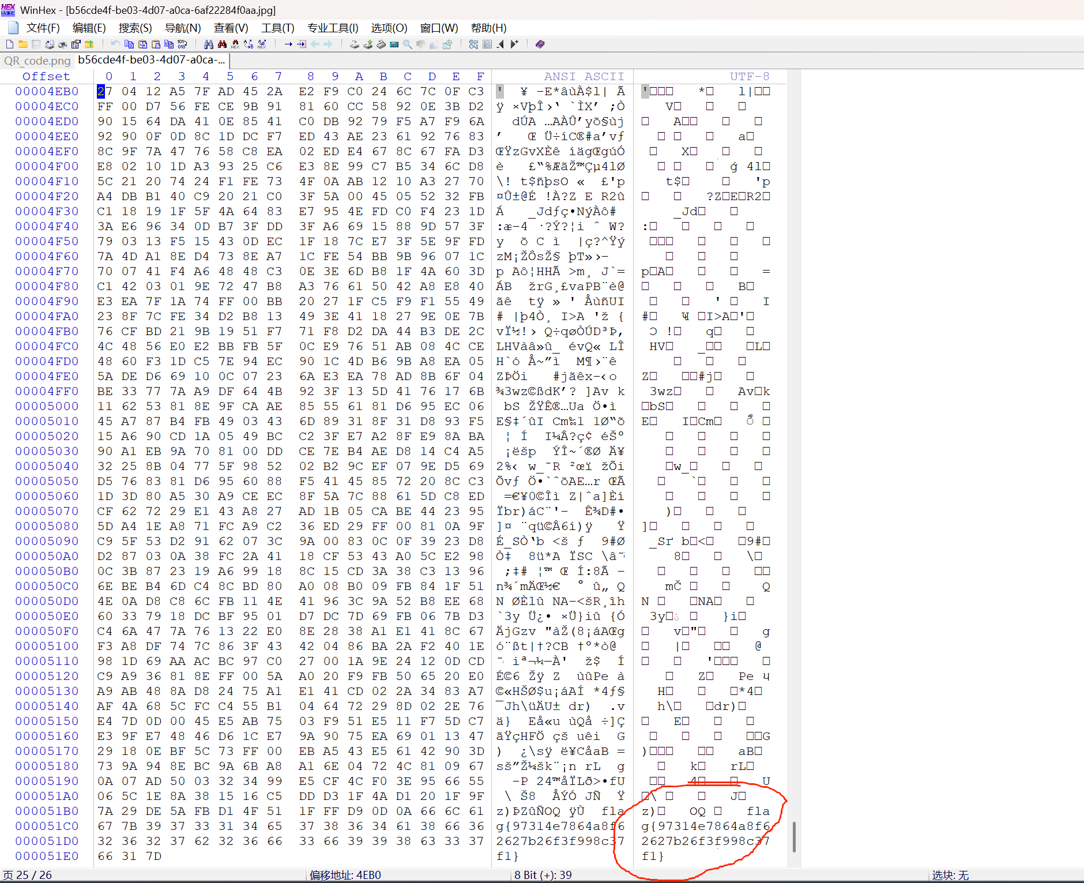Open the 选项(O) menu
Viewport: 1084px width, 883px height.
coord(389,28)
